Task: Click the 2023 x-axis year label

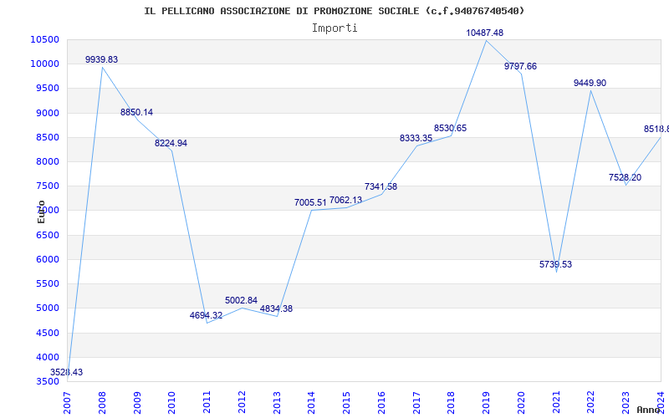Action: click(626, 403)
